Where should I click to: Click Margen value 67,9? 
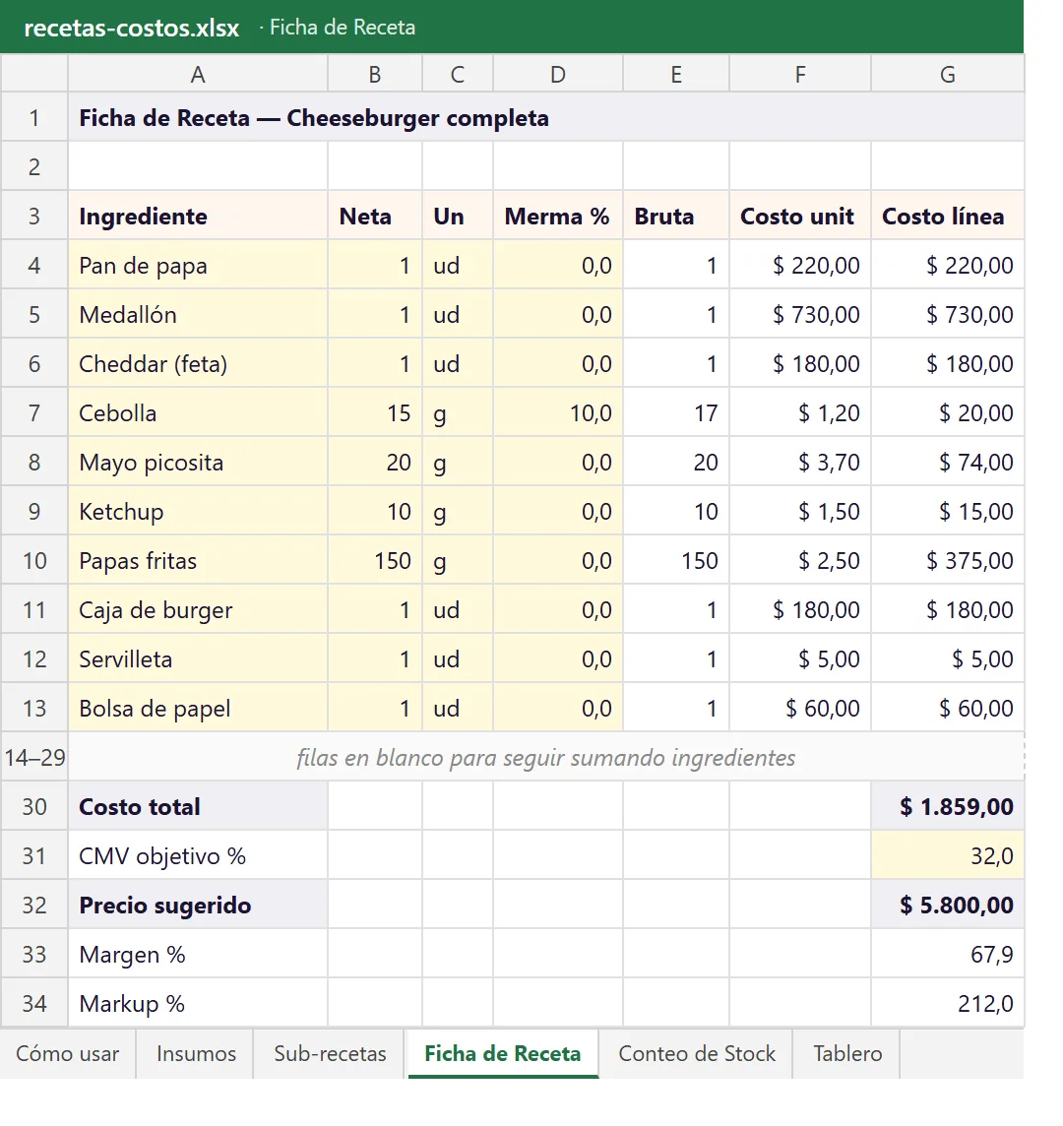(948, 954)
